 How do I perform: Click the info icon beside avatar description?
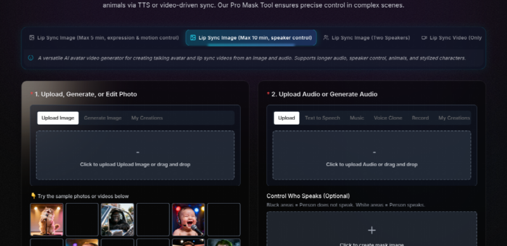click(x=30, y=58)
